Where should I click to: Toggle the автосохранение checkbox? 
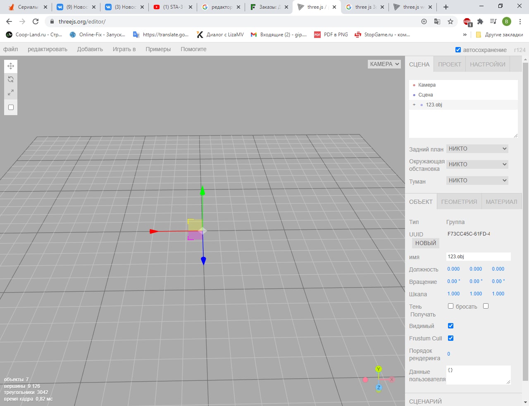458,50
